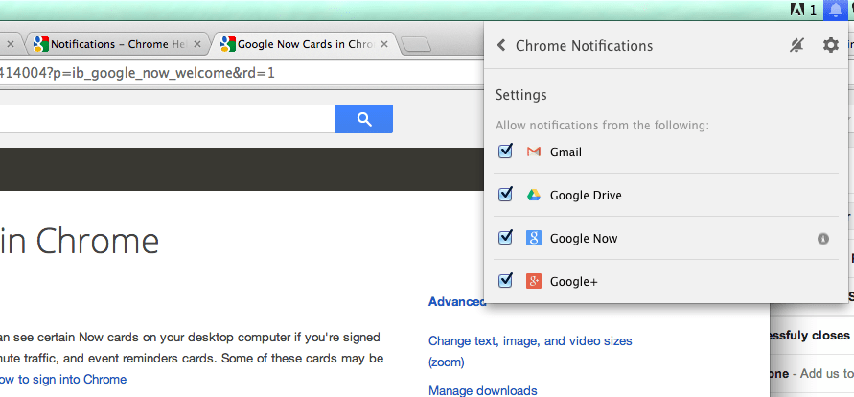Click the muted bell do-not-disturb icon
The image size is (854, 397).
[x=796, y=46]
